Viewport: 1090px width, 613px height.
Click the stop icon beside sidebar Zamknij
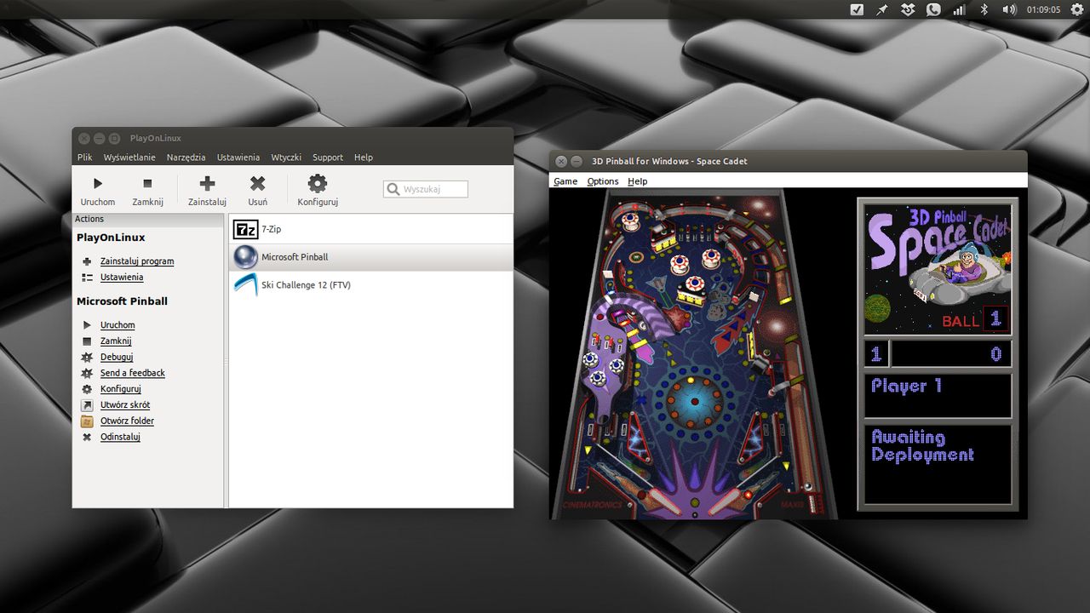coord(87,341)
